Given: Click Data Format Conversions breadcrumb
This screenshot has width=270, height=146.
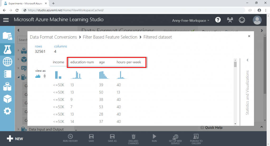Looking at the screenshot, I should point(53,37).
